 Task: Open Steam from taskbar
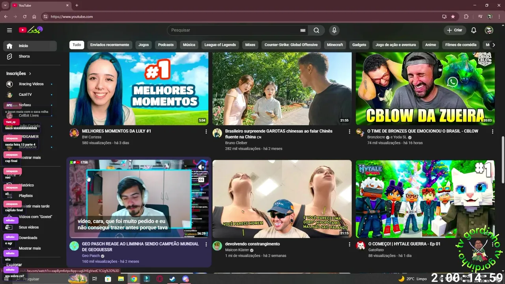[x=172, y=279]
